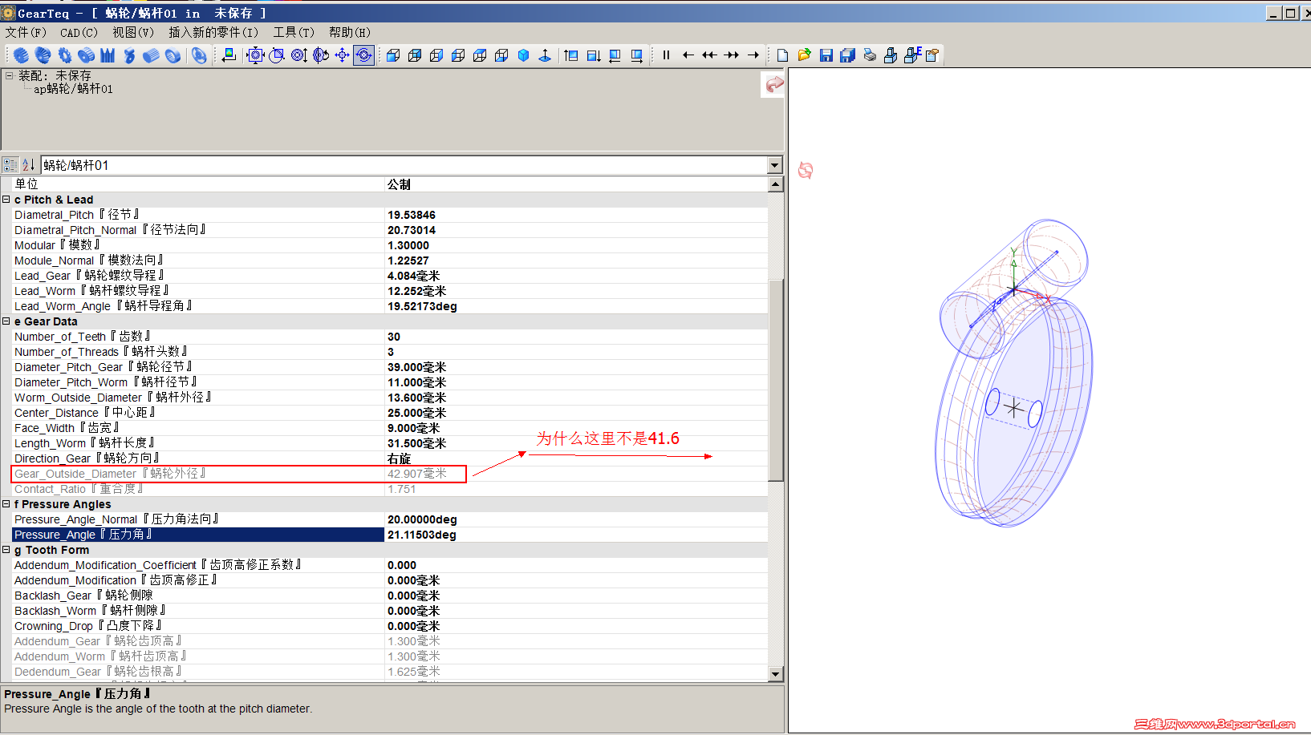
Task: Pick the worm gear part icon
Action: click(130, 55)
